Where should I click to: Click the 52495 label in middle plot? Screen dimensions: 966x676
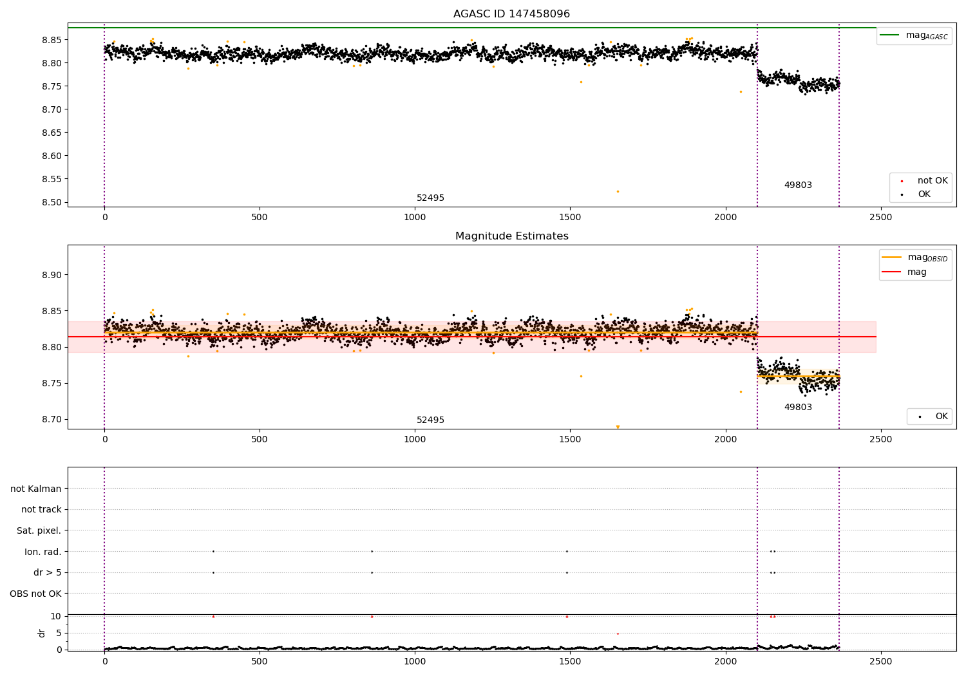[430, 420]
